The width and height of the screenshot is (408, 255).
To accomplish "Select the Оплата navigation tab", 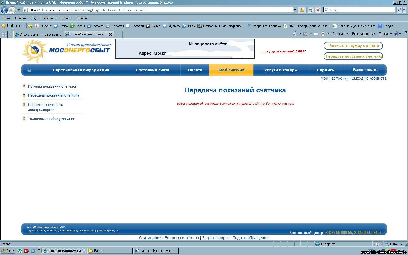I will click(x=195, y=70).
